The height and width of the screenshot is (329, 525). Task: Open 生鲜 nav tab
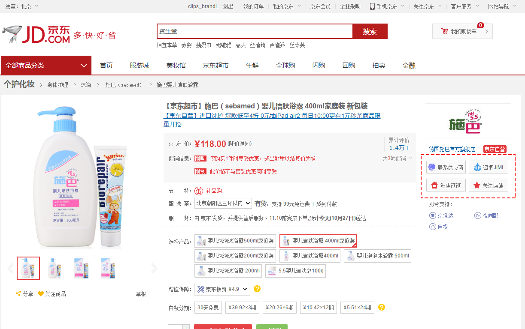252,66
